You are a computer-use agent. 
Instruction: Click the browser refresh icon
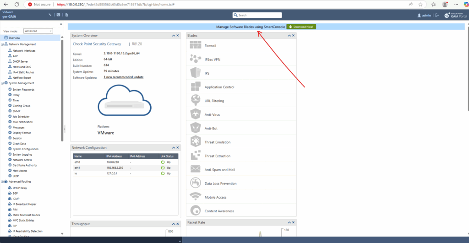click(x=17, y=5)
